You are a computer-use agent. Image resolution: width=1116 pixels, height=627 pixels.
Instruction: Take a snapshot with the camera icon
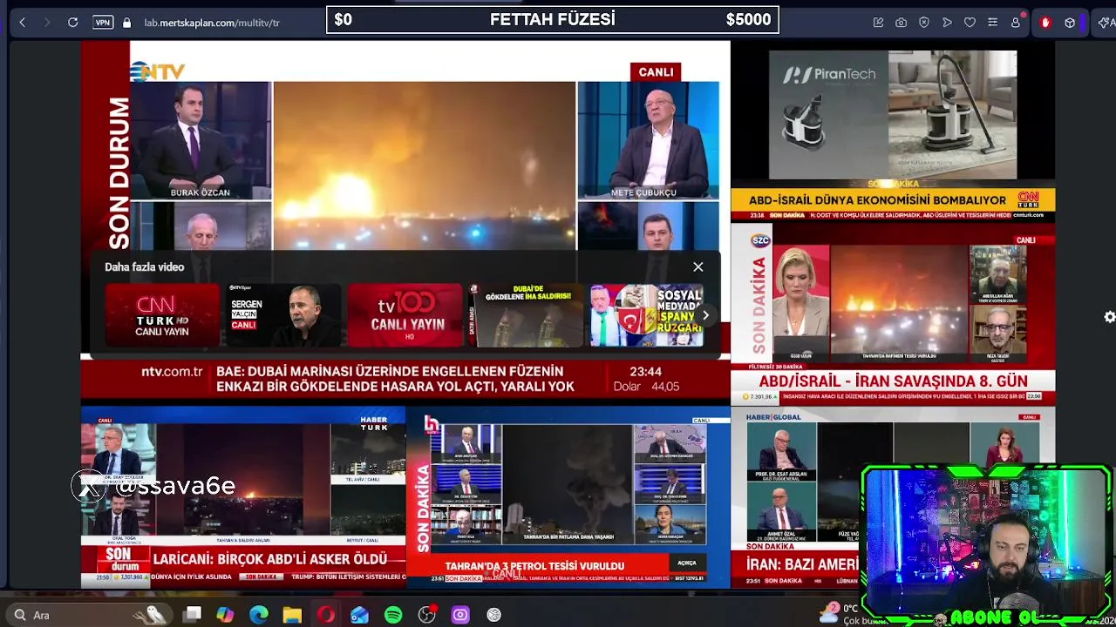901,23
